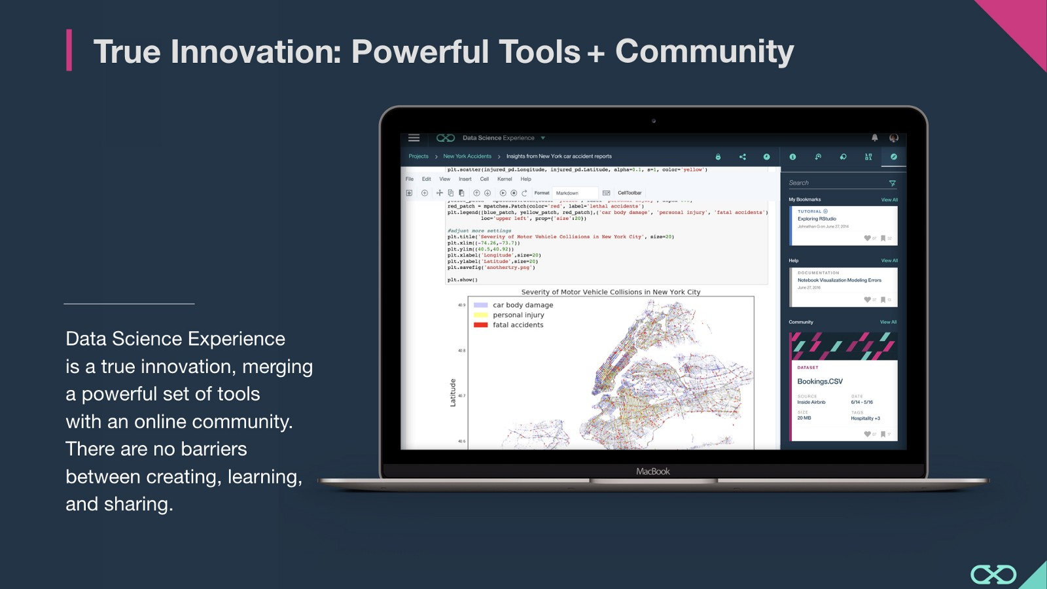Like the Exploring RStudio card
The width and height of the screenshot is (1047, 589).
(x=868, y=238)
